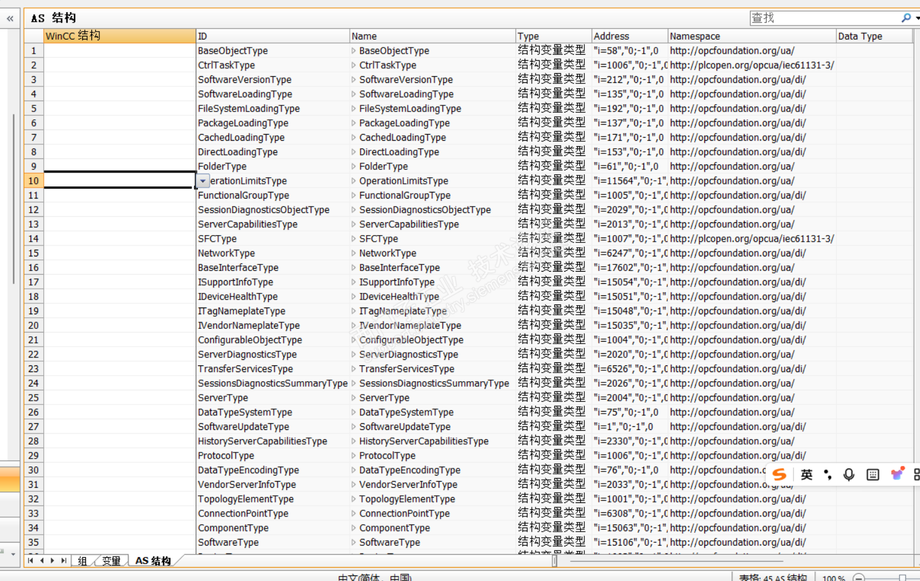Expand the FolderType node in Name column

tap(354, 167)
